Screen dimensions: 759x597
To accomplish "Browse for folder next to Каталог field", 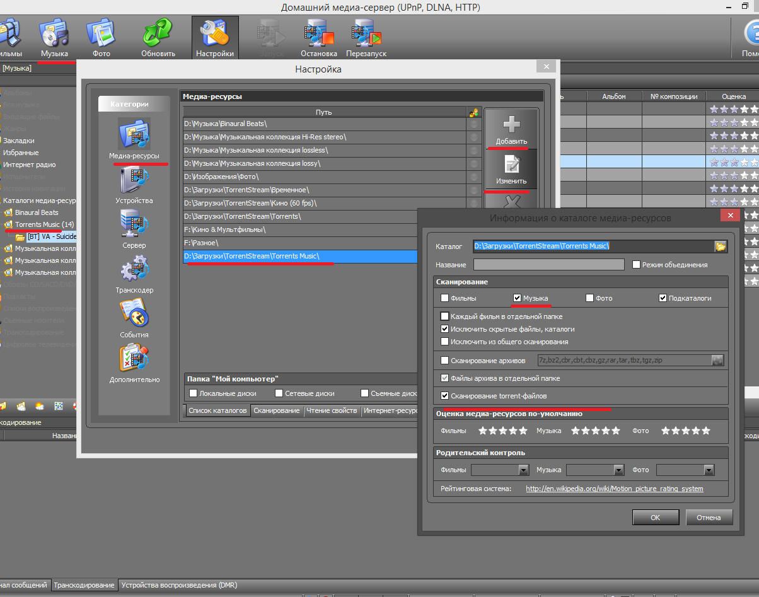I will click(720, 246).
